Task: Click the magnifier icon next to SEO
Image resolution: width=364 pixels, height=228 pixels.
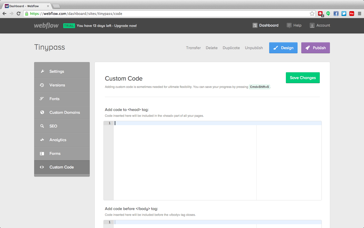Action: (42, 126)
